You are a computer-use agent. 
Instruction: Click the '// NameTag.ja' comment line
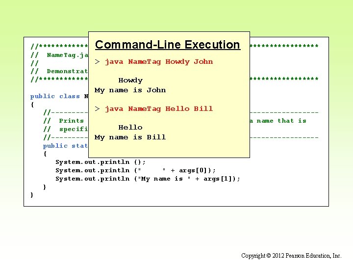point(59,55)
